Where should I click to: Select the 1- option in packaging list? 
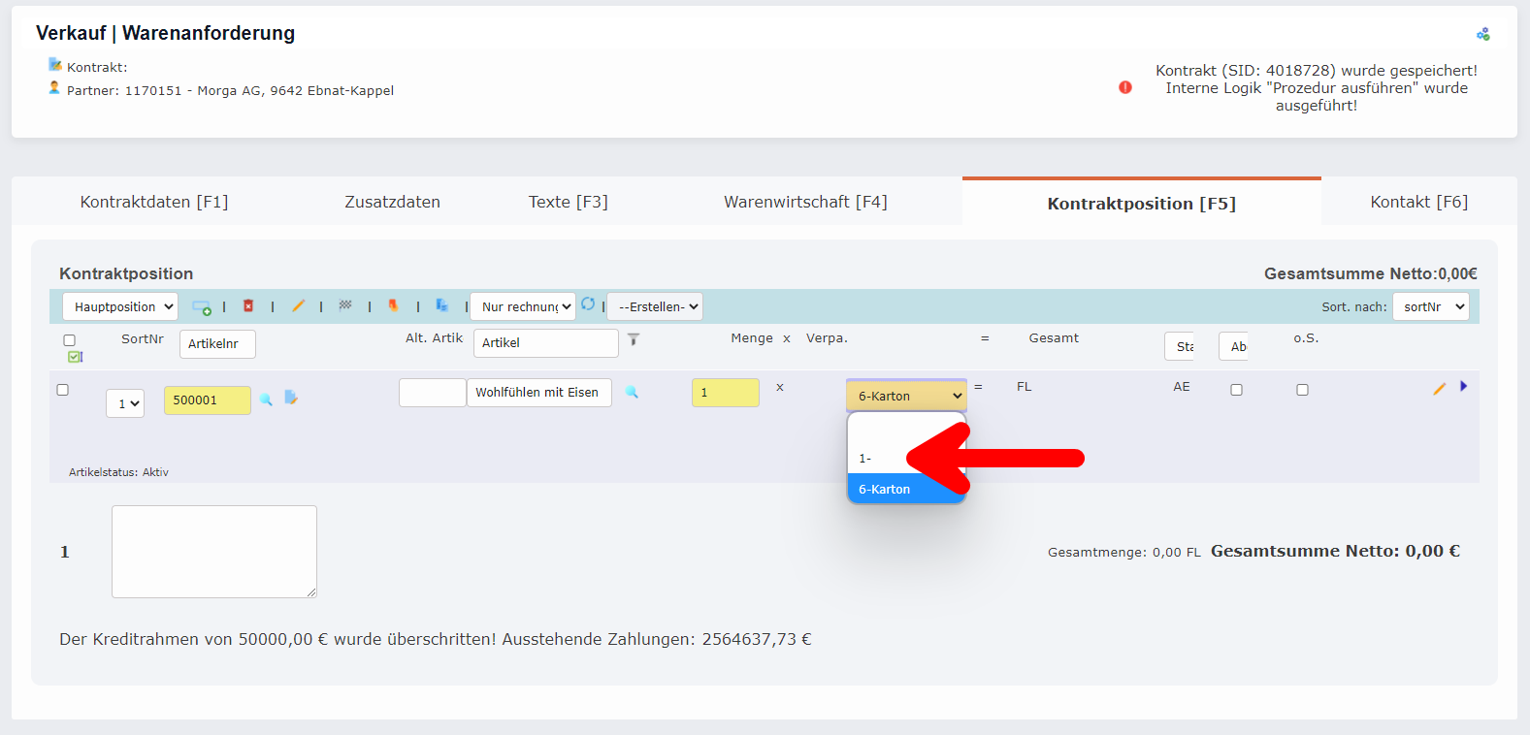coord(907,458)
